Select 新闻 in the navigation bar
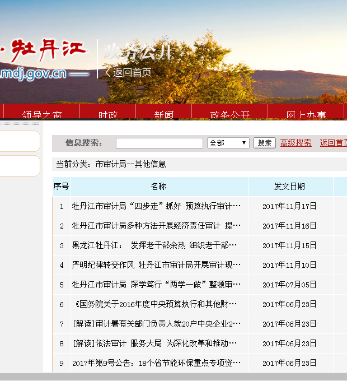 (x=164, y=114)
